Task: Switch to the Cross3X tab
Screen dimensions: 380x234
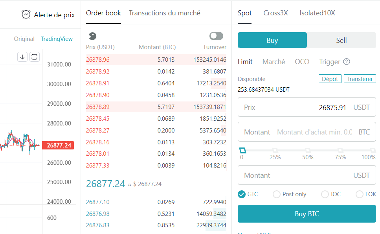Action: pyautogui.click(x=275, y=13)
